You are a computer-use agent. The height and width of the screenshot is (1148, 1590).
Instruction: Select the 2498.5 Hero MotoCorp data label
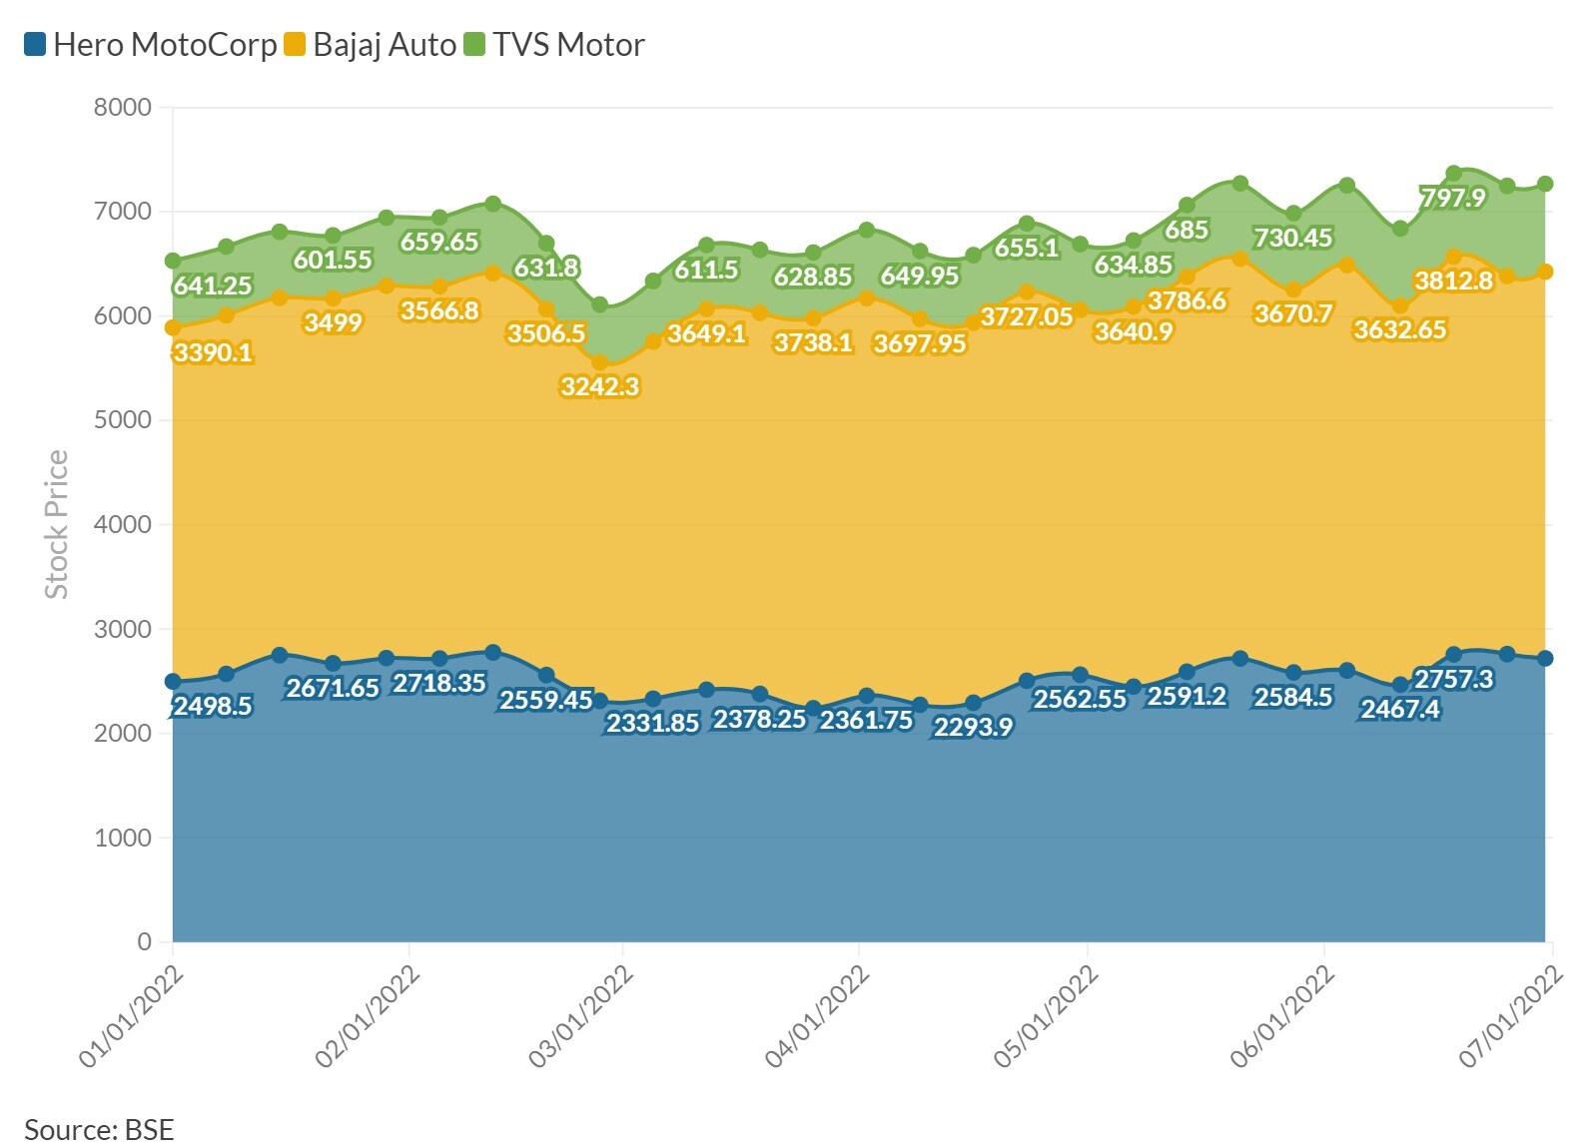point(213,707)
